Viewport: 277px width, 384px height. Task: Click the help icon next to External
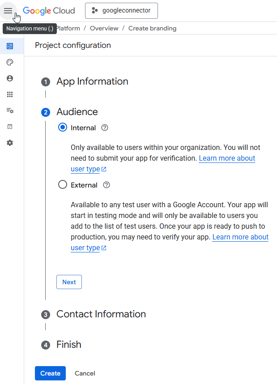coord(107,185)
